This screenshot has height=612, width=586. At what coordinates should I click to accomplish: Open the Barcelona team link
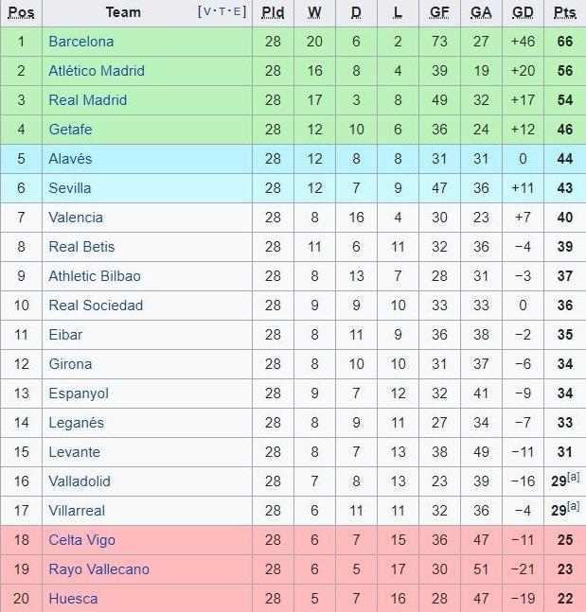[x=80, y=42]
